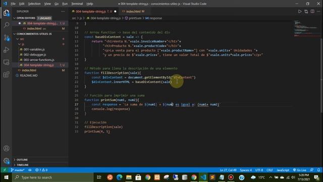Click the red record icon on taskbar

[231, 177]
